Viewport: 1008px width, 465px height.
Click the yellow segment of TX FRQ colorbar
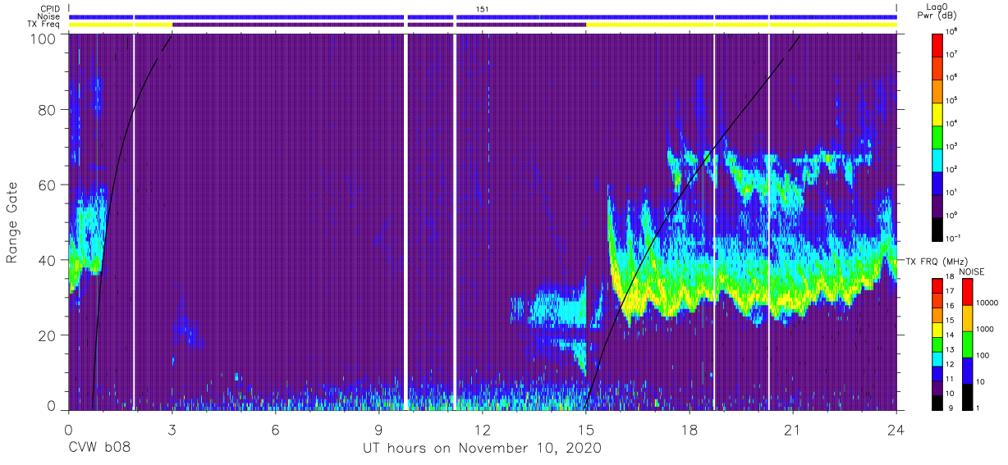coord(938,330)
